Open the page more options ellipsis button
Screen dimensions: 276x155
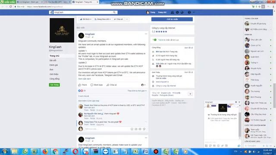tap(127, 19)
